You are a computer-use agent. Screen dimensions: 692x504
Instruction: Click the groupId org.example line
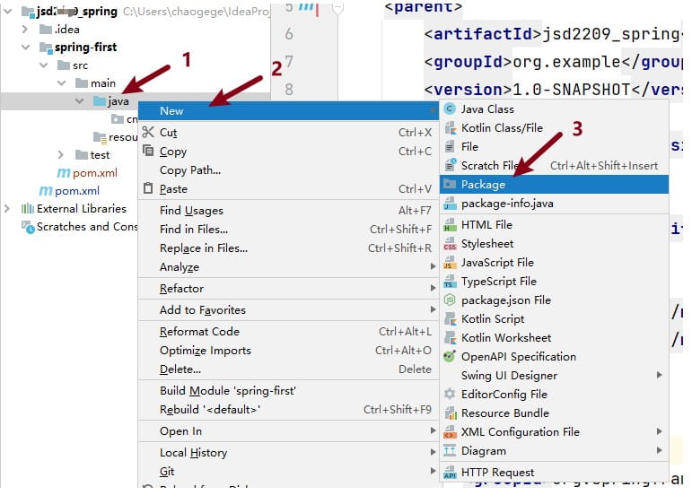(x=554, y=62)
